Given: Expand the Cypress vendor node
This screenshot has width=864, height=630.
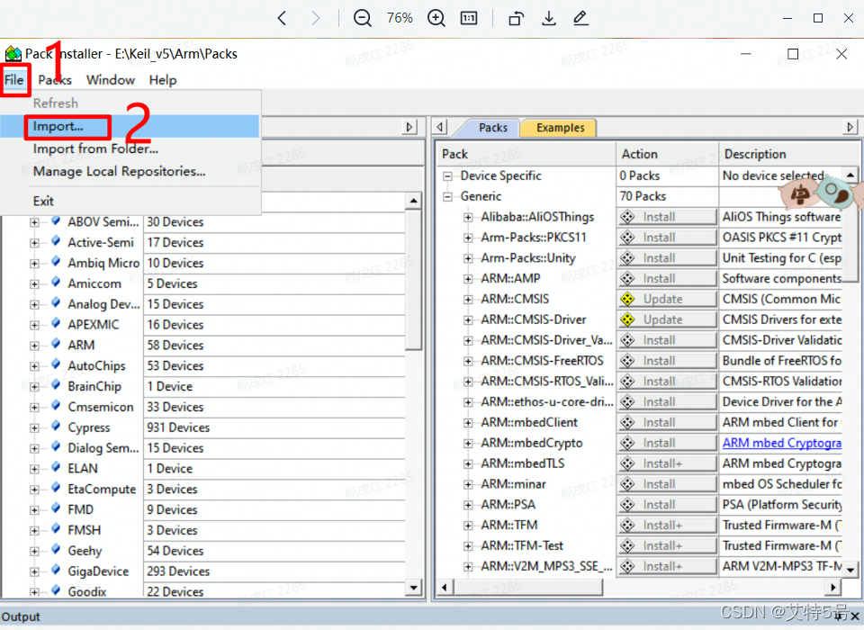Looking at the screenshot, I should click(34, 427).
